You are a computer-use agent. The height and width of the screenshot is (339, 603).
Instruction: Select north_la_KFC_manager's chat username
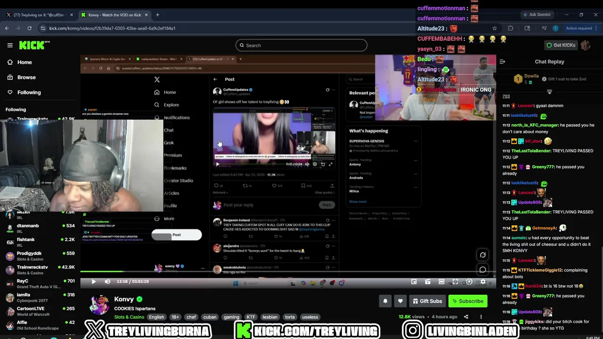coord(535,125)
